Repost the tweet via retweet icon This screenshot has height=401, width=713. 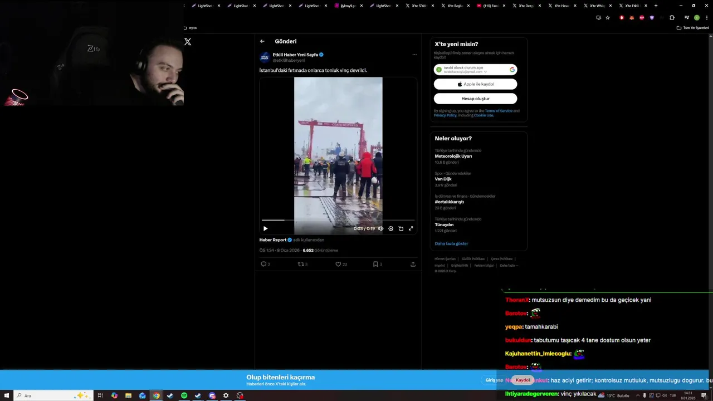[x=301, y=264]
